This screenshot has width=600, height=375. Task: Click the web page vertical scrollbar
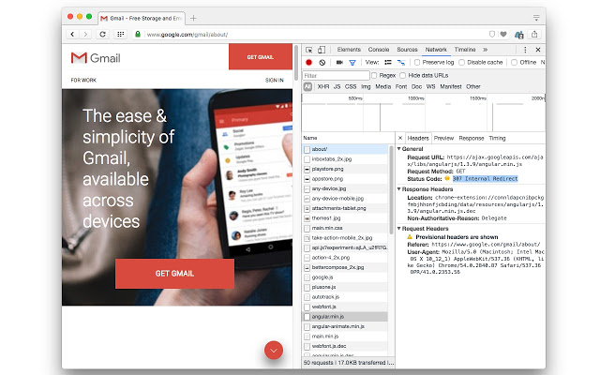pyautogui.click(x=296, y=63)
